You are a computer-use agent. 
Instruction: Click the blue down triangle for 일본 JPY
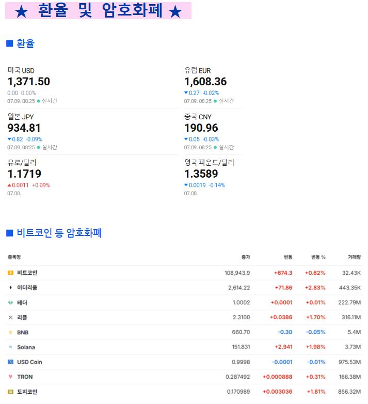[x=9, y=139]
